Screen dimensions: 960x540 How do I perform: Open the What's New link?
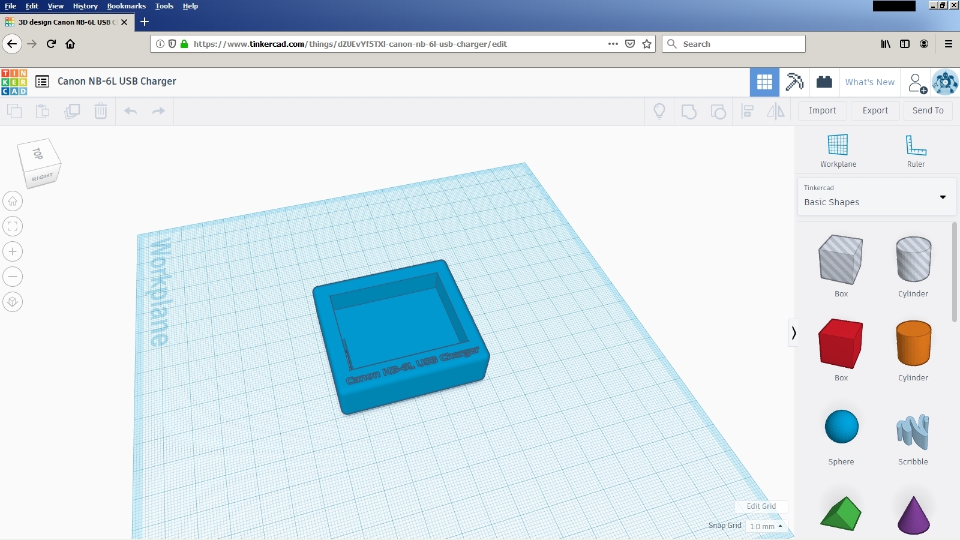870,82
